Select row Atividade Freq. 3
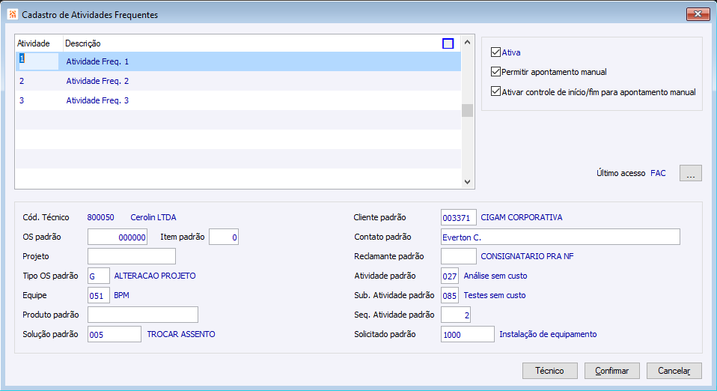The image size is (717, 391). [x=238, y=100]
